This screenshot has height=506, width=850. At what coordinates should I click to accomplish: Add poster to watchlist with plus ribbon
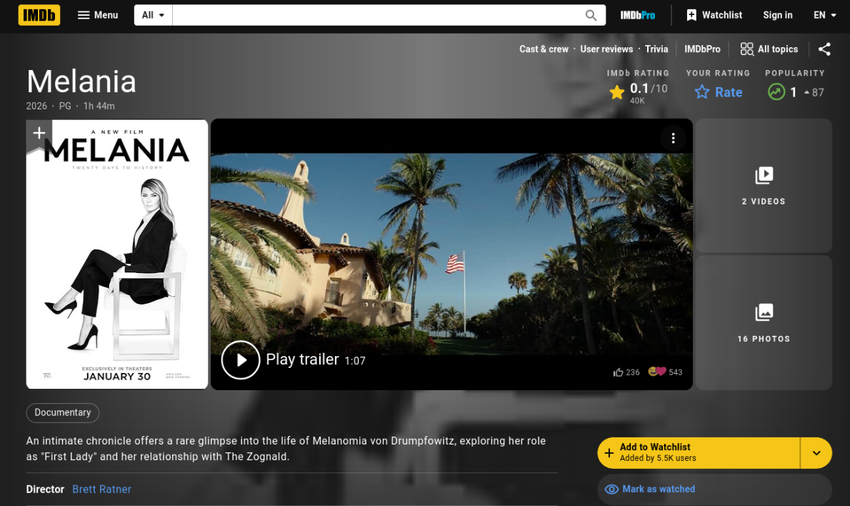[x=39, y=134]
